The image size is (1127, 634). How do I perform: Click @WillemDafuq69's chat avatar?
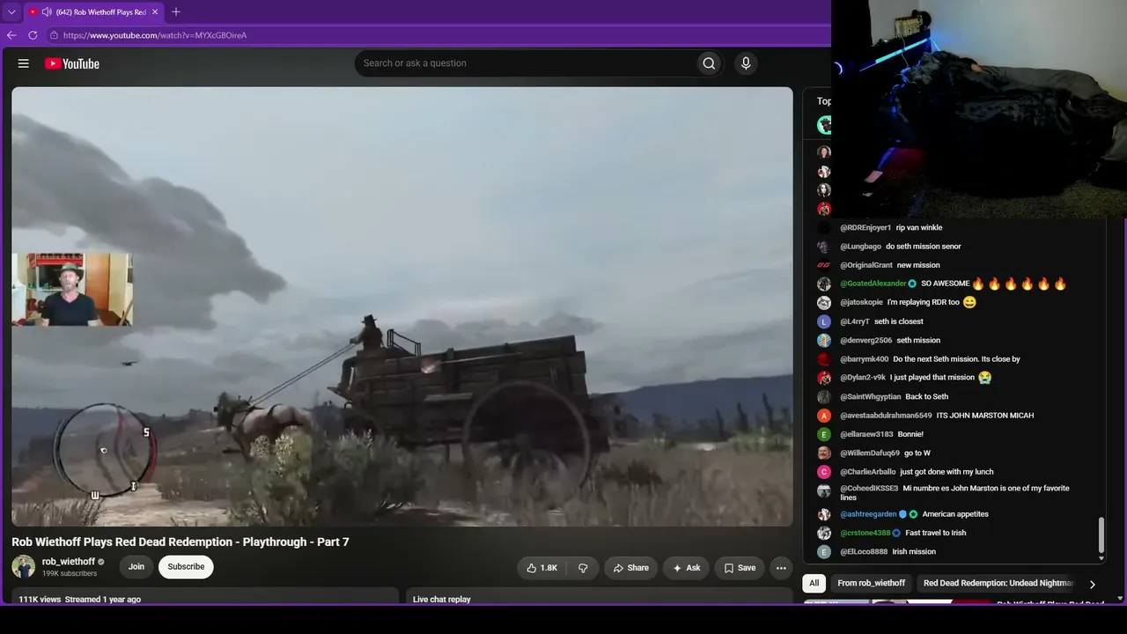824,453
